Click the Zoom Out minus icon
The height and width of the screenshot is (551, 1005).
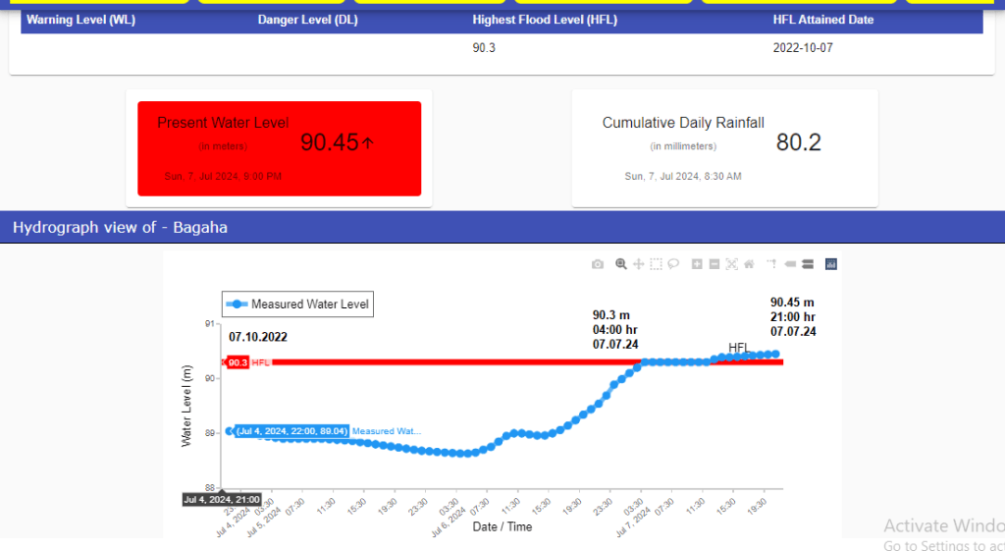pyautogui.click(x=714, y=264)
